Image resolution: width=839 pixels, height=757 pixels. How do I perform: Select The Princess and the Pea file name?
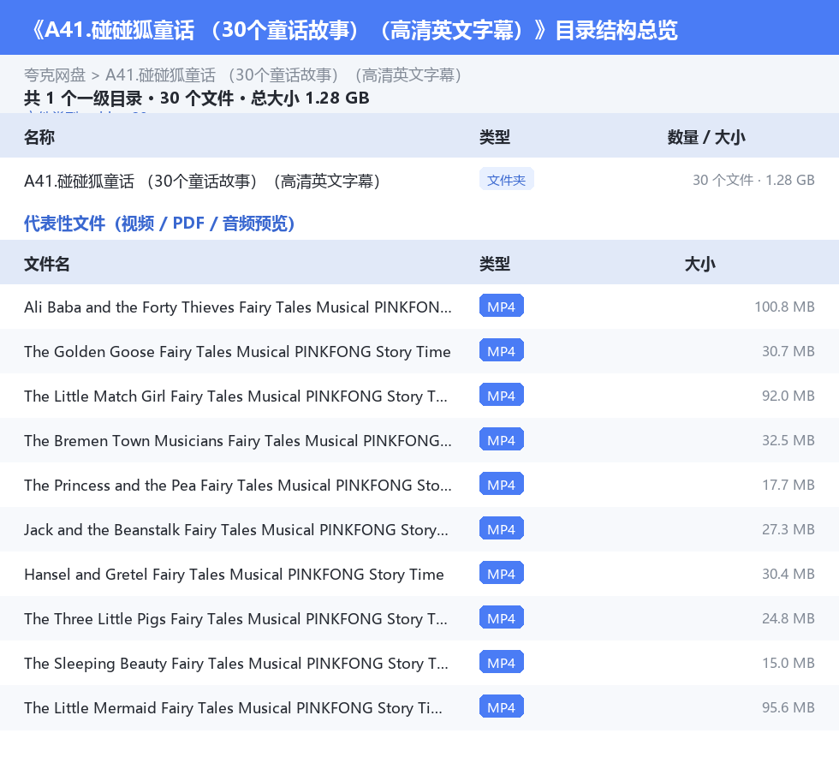point(238,485)
